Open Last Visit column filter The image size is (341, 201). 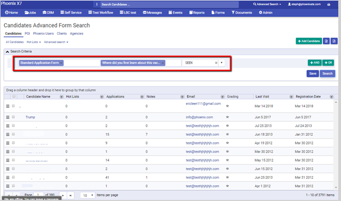coord(291,97)
